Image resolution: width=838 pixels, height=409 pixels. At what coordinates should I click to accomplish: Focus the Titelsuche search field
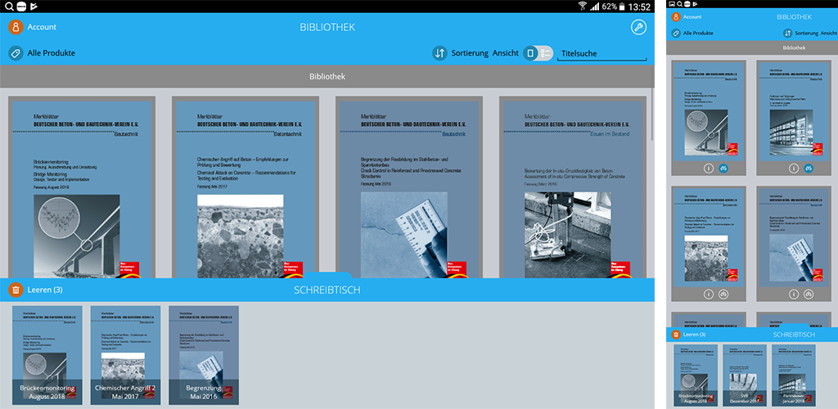pyautogui.click(x=601, y=54)
